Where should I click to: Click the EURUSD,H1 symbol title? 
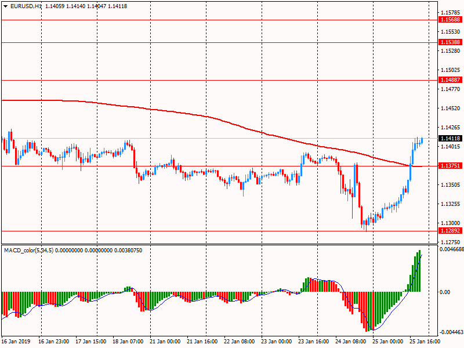tap(26, 6)
